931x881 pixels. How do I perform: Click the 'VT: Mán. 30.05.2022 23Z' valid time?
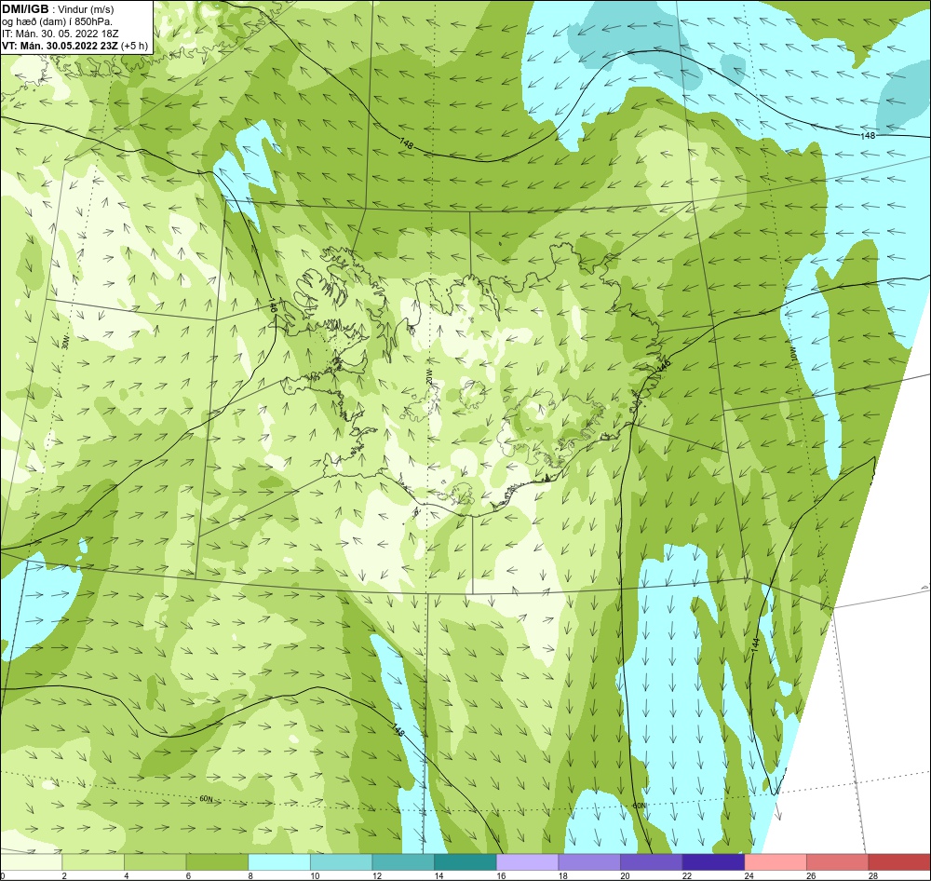click(60, 46)
